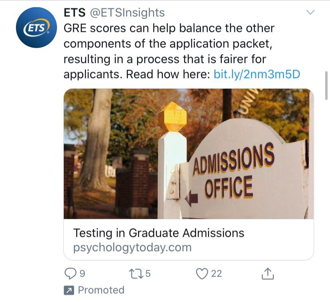The image size is (330, 302).
Task: Open the ETS profile avatar
Action: (x=36, y=27)
